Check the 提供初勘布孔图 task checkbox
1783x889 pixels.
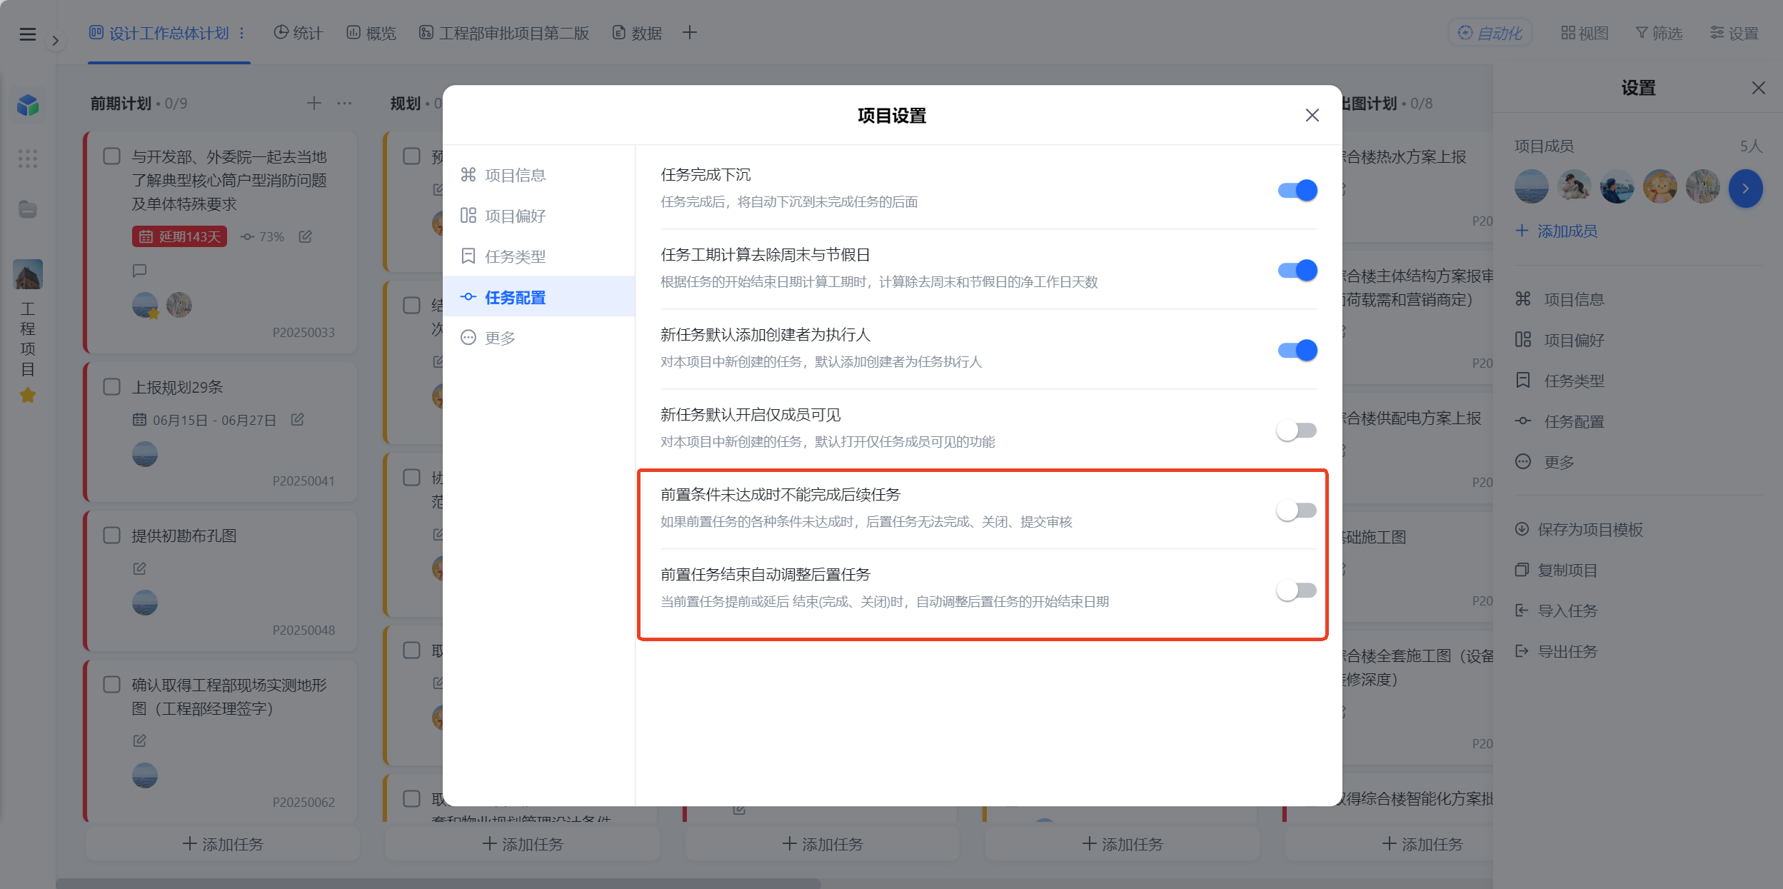[112, 535]
